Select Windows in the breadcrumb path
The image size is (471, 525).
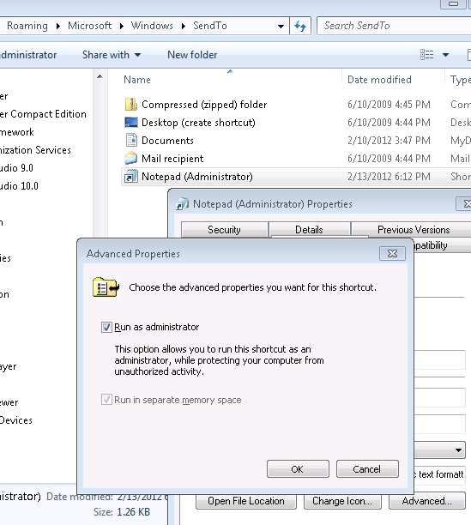[152, 26]
